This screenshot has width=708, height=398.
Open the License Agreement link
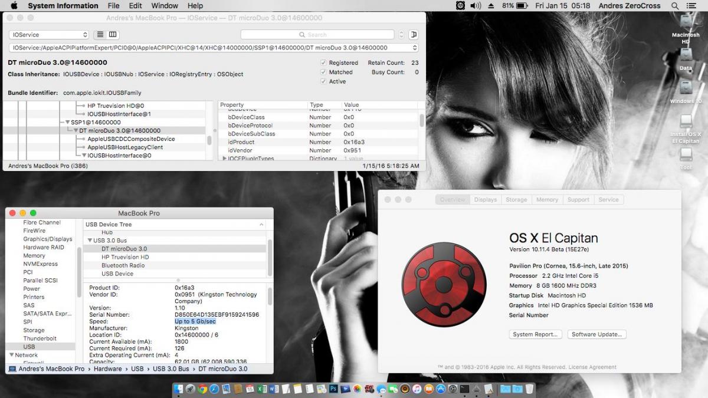(x=592, y=367)
